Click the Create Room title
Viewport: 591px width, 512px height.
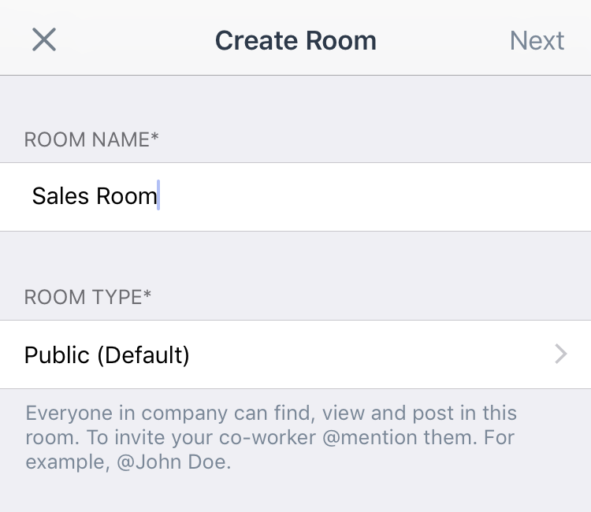295,40
